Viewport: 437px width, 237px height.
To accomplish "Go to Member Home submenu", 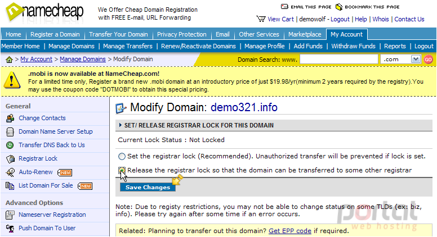I will click(x=20, y=46).
